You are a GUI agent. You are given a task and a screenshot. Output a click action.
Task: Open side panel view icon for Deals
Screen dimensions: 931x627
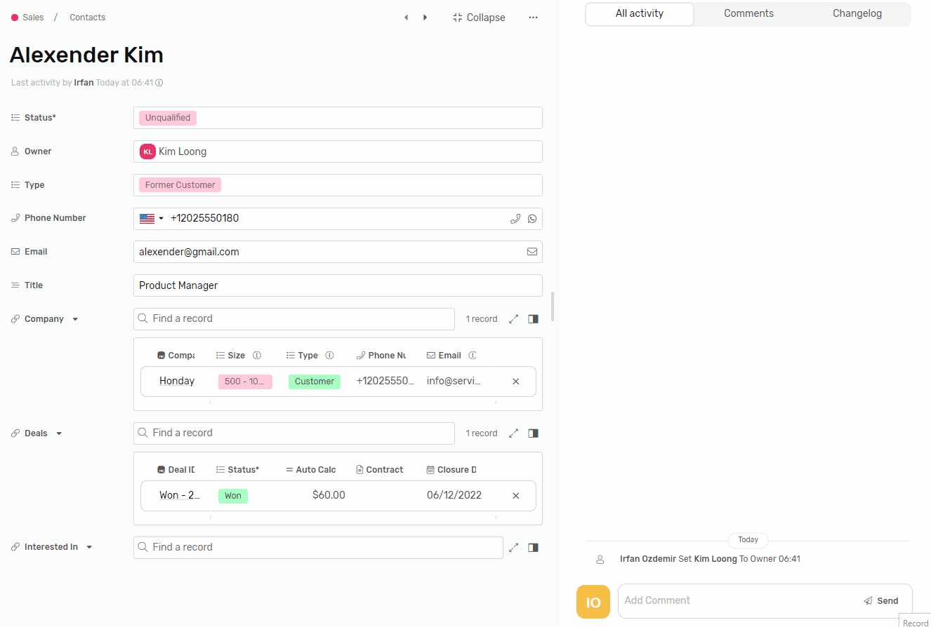pyautogui.click(x=533, y=433)
